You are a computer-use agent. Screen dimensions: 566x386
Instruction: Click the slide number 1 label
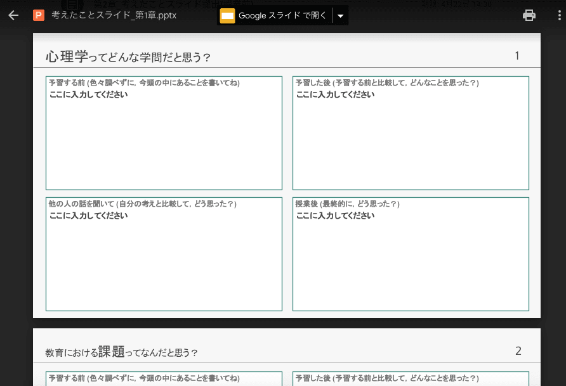pos(517,56)
